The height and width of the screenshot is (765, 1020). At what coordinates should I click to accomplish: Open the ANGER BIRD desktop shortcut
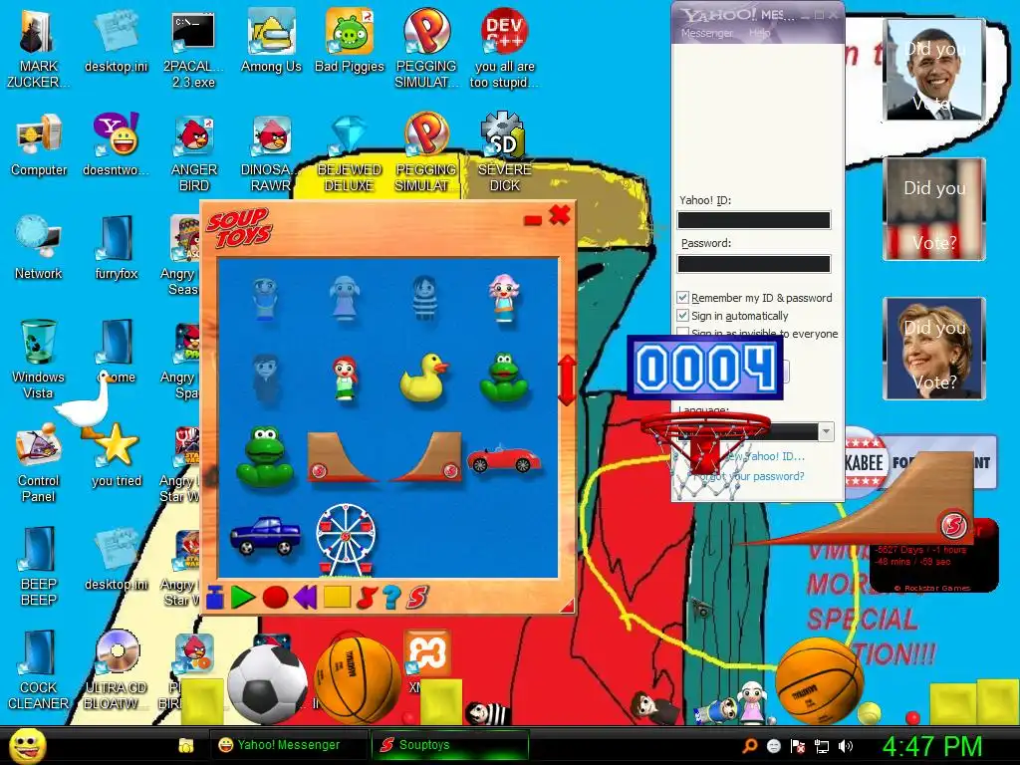194,154
